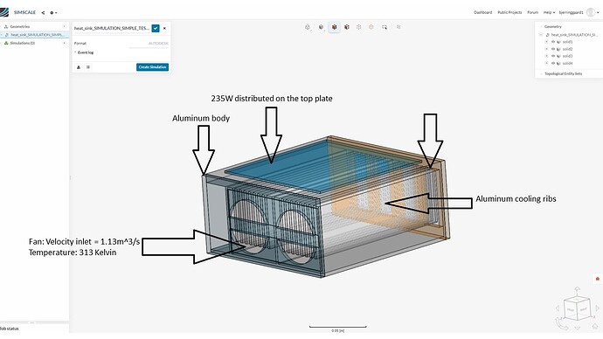Expand the solid3 tree node
Image resolution: width=603 pixels, height=339 pixels.
click(x=546, y=56)
